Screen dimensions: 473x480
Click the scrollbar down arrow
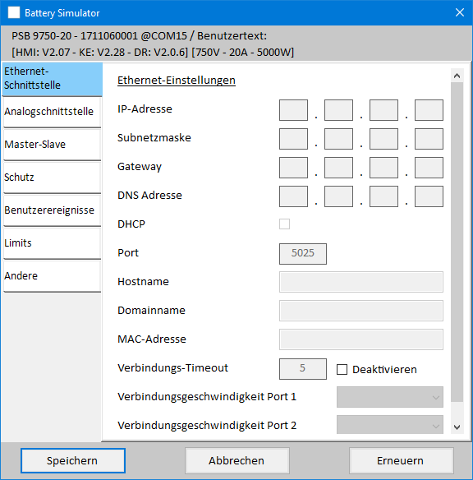457,427
